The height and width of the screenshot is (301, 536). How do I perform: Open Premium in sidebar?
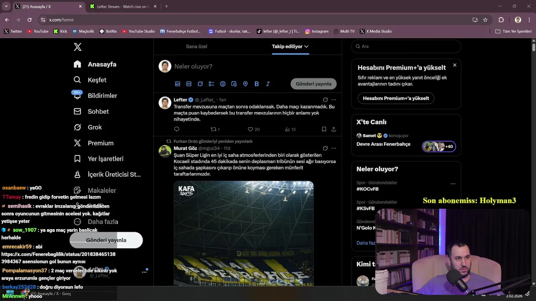pos(94,143)
